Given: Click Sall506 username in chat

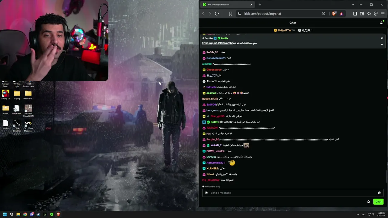Looking at the screenshot, I should [211, 104].
